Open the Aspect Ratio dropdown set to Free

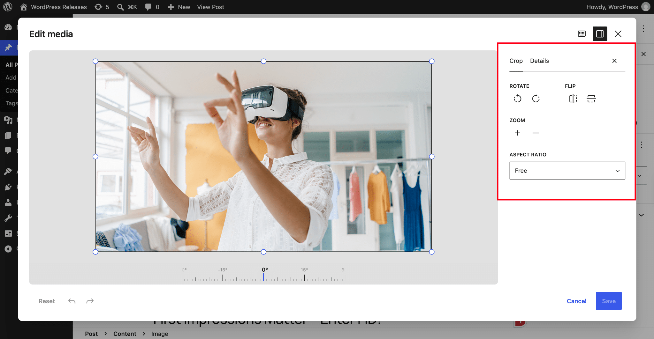[567, 171]
